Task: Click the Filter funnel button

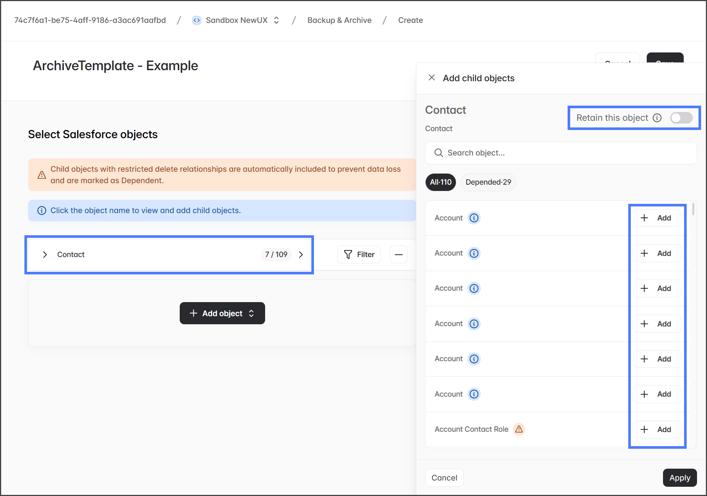Action: click(359, 254)
